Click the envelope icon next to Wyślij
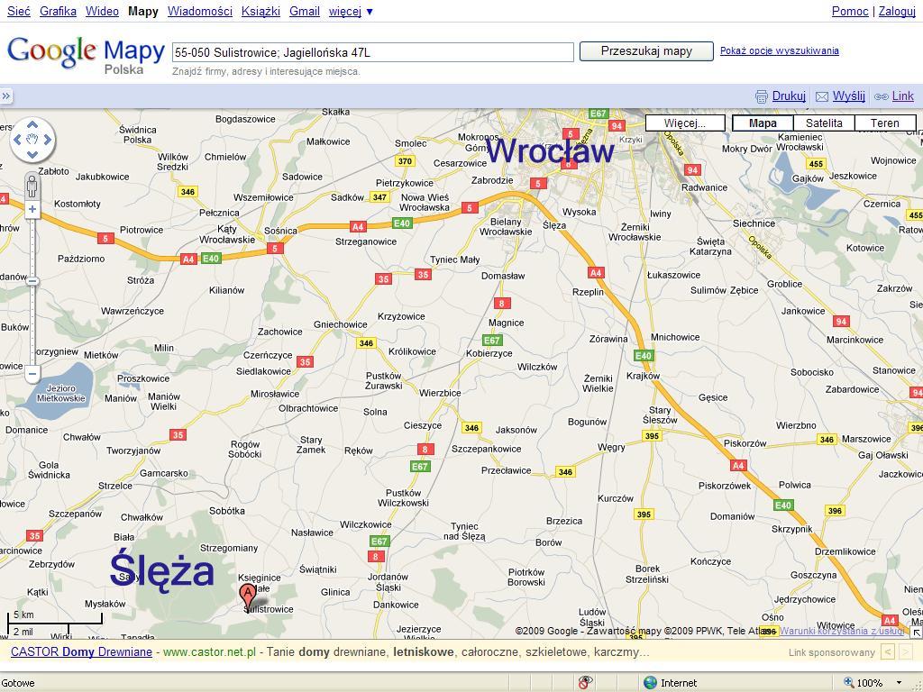Image resolution: width=923 pixels, height=692 pixels. coord(822,96)
